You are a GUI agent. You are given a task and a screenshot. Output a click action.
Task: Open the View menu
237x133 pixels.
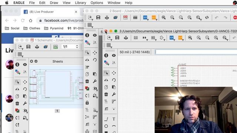pyautogui.click(x=67, y=3)
